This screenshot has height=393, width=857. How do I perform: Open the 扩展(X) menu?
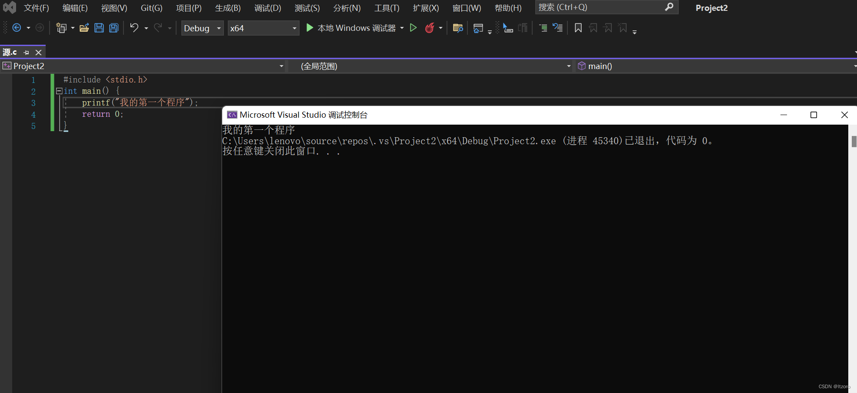tap(426, 8)
